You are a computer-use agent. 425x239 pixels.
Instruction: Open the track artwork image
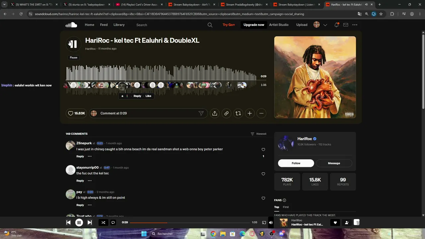315,77
